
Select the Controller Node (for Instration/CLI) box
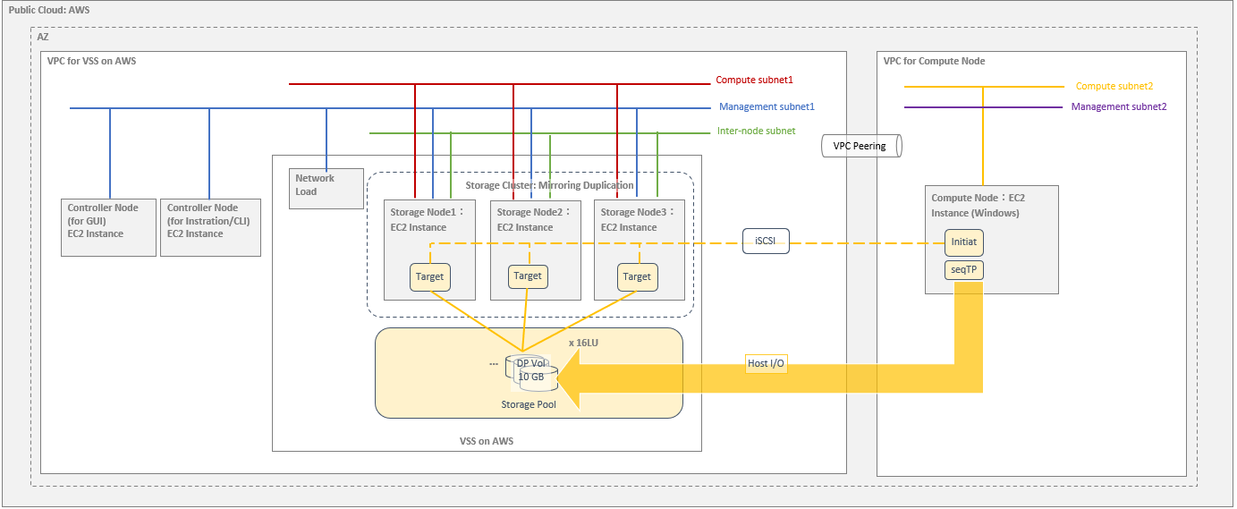coord(210,227)
